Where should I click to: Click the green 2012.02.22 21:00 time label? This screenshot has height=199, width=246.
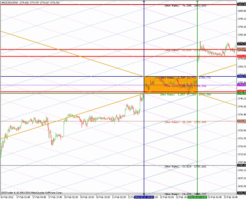[x=197, y=197]
